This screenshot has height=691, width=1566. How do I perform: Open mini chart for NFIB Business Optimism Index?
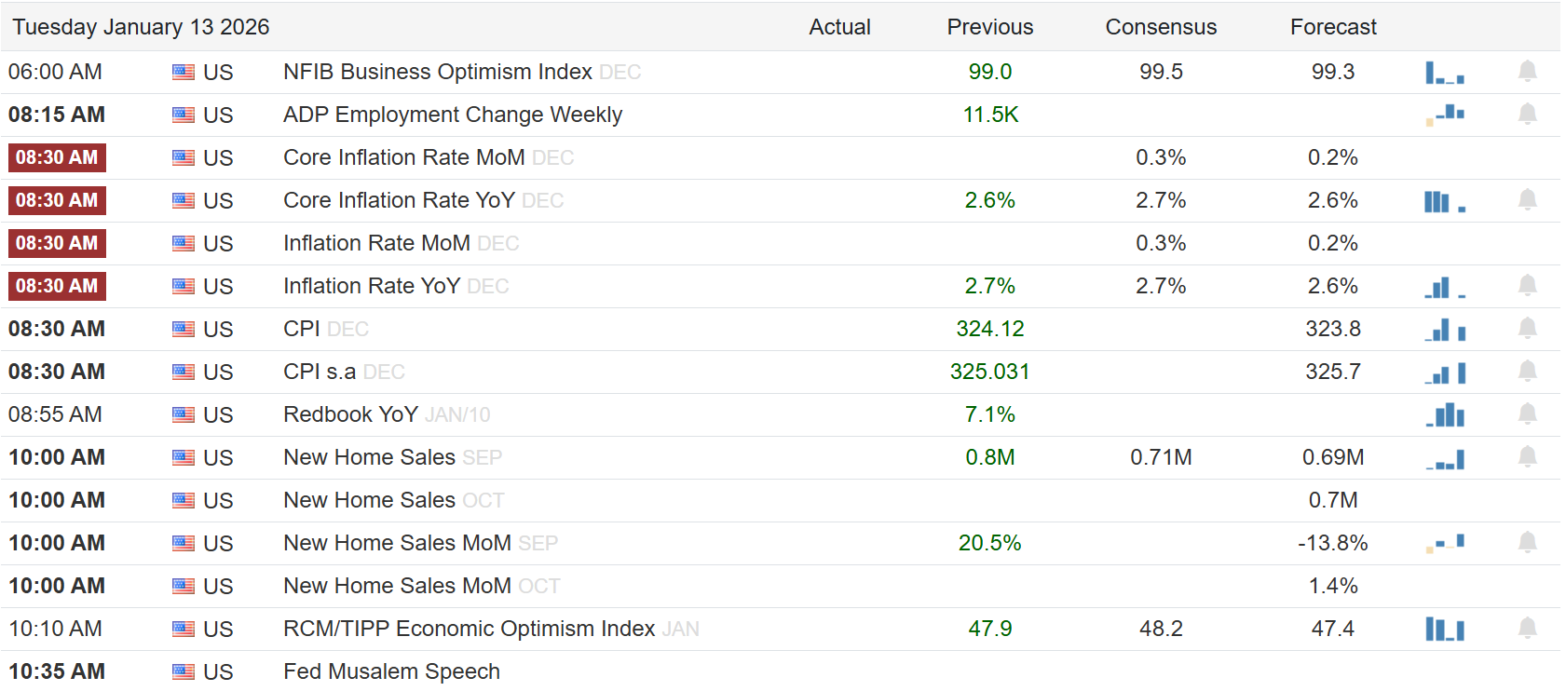point(1444,73)
